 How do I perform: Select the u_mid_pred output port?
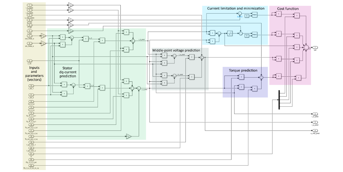tap(315, 130)
